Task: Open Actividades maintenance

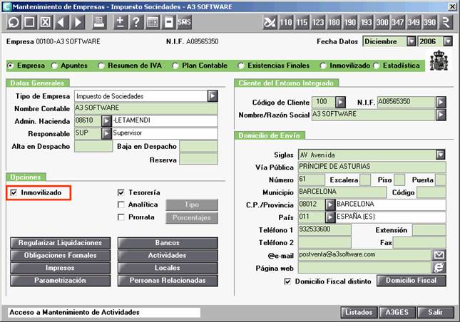Action: [168, 256]
